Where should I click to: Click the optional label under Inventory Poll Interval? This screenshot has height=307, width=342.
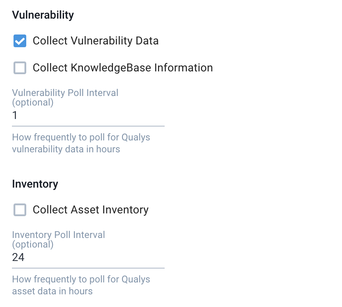tap(32, 244)
